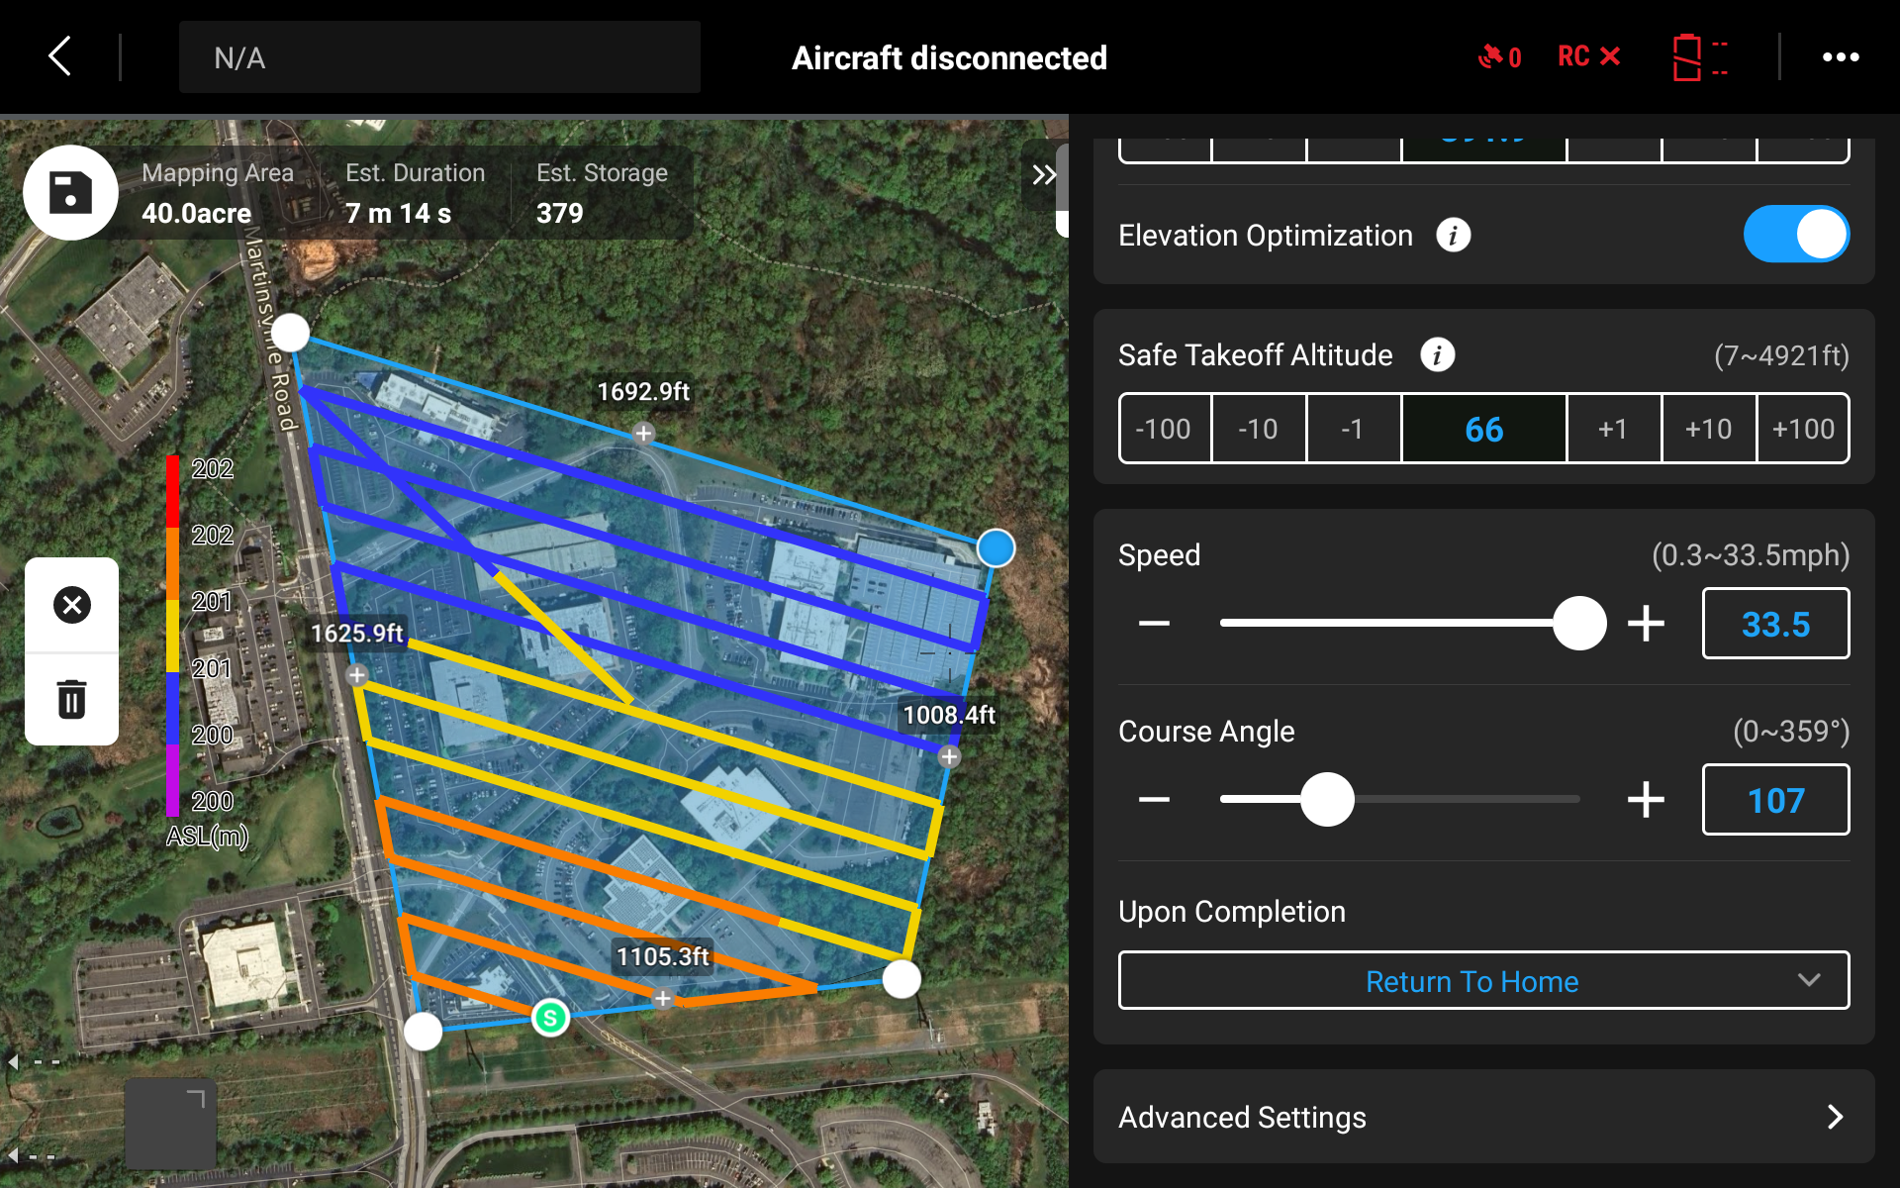Click the save mission icon
The width and height of the screenshot is (1900, 1188).
70,192
